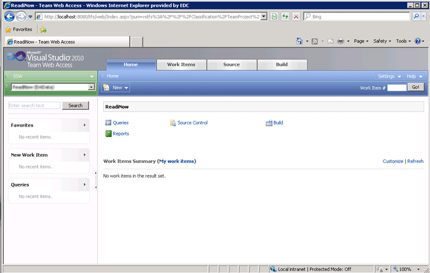This screenshot has width=430, height=273.
Task: Click the status bar zoom magnifier icon
Action: 396,269
